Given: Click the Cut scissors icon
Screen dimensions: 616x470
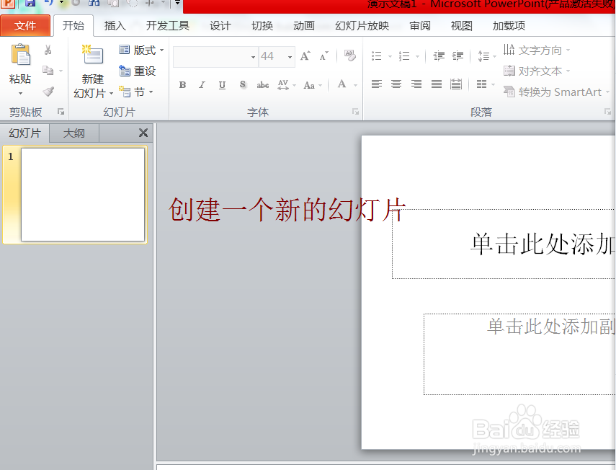Looking at the screenshot, I should (x=48, y=50).
